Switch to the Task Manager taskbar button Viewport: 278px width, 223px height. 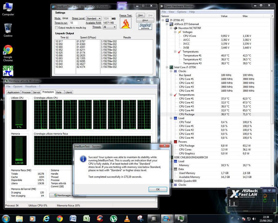pos(181,218)
